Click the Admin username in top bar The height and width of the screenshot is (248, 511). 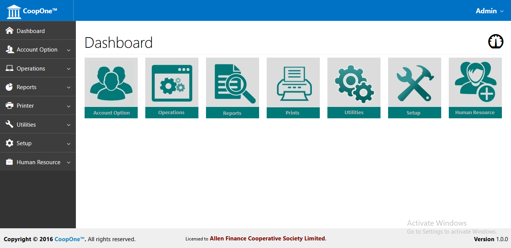click(x=486, y=11)
